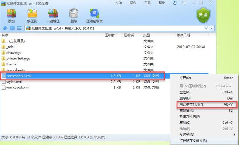
Task: Click the green 安全 shield badge
Action: click(203, 15)
